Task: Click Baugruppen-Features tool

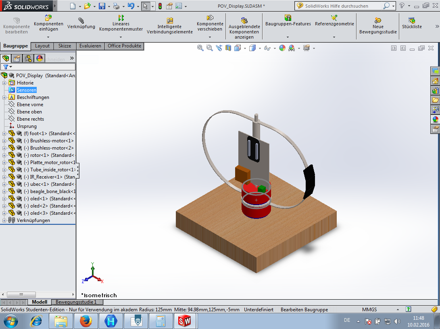Action: coord(288,21)
